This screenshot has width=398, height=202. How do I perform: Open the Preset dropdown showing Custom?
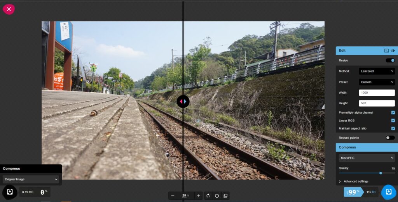click(377, 82)
